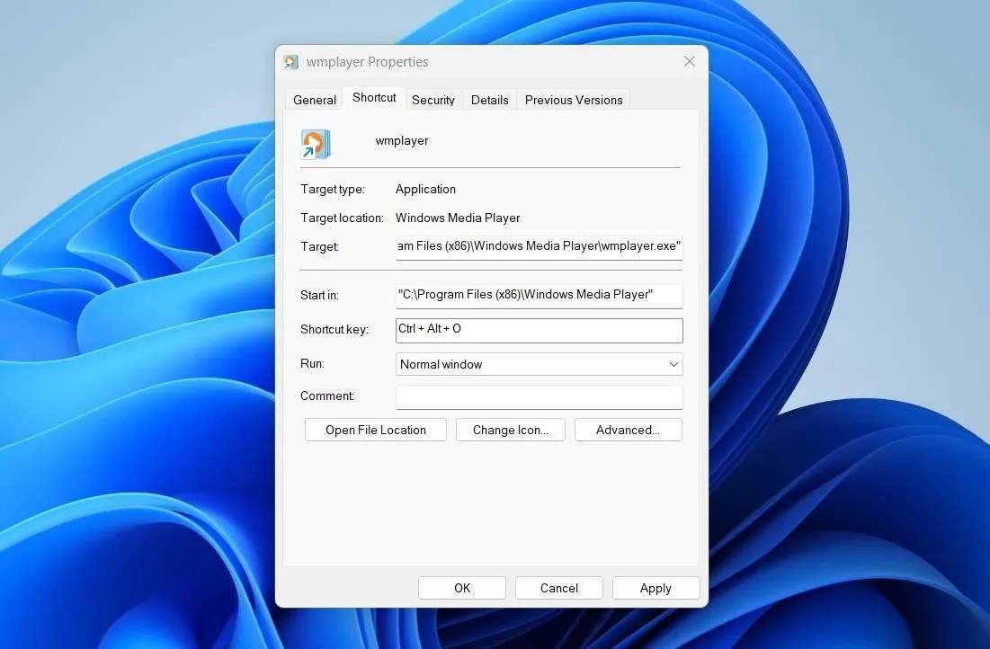Click the Shortcut key field
Viewport: 990px width, 649px height.
click(x=538, y=330)
